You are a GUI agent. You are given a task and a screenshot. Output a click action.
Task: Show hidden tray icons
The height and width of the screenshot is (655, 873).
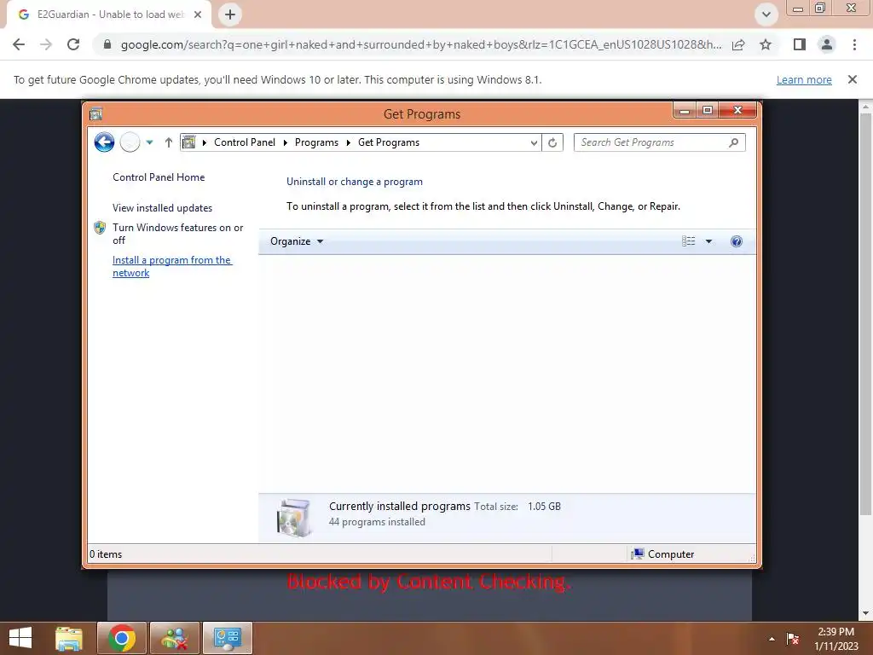(x=772, y=639)
